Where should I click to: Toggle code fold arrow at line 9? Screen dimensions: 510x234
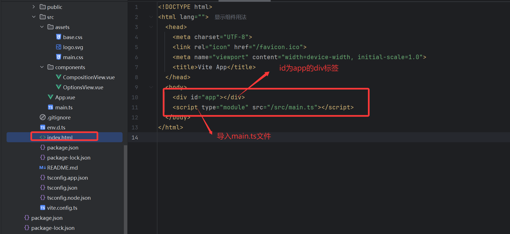151,87
